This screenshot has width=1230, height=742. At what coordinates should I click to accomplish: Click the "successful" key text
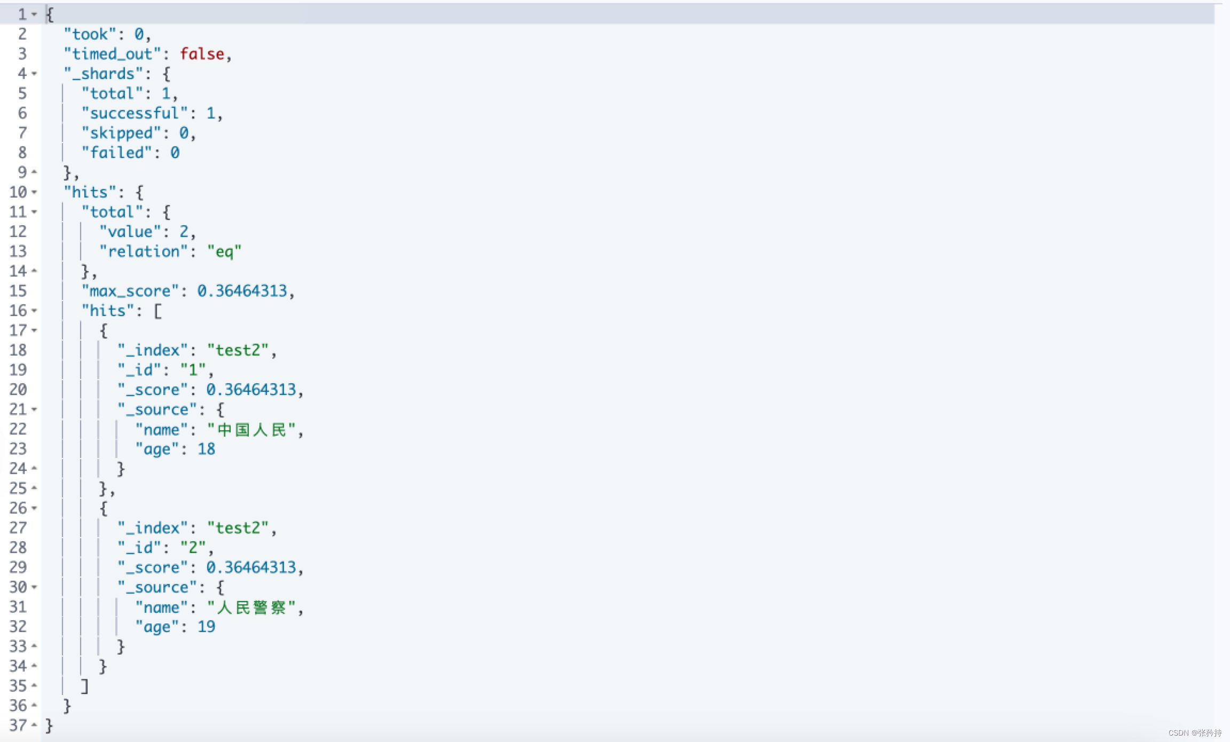pos(135,113)
